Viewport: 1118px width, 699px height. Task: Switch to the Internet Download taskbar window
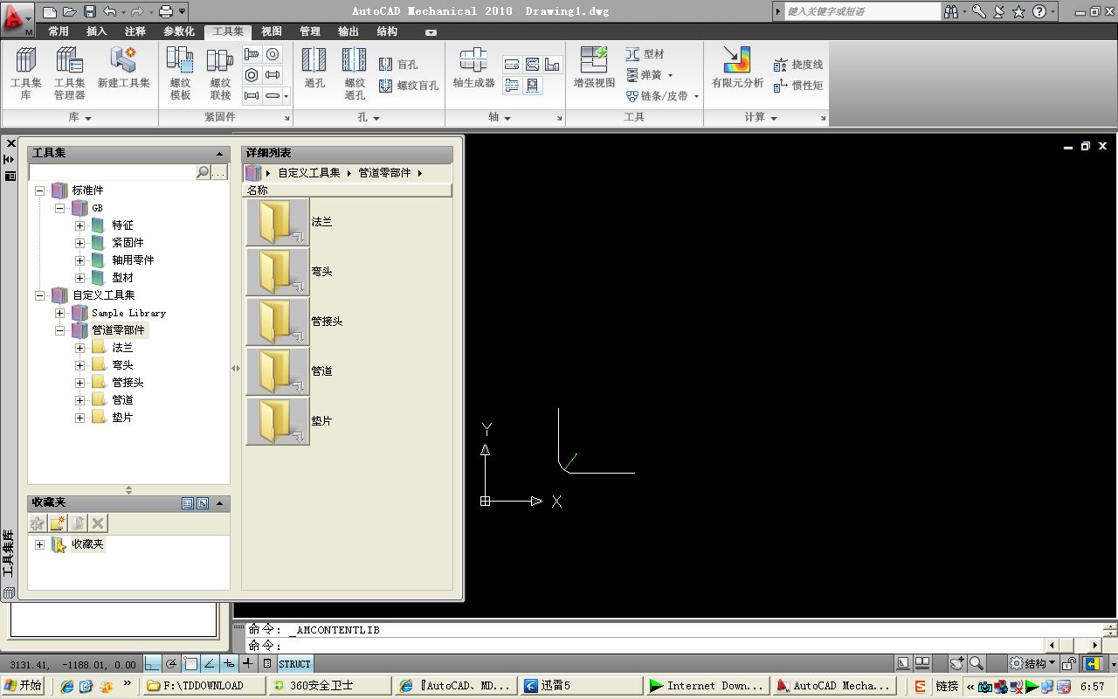tap(707, 686)
